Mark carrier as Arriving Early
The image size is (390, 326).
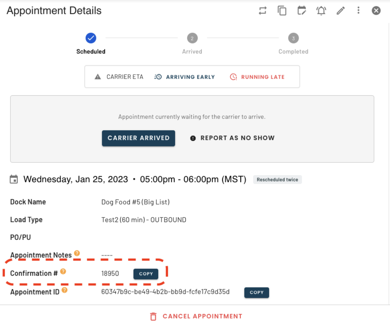coord(185,77)
